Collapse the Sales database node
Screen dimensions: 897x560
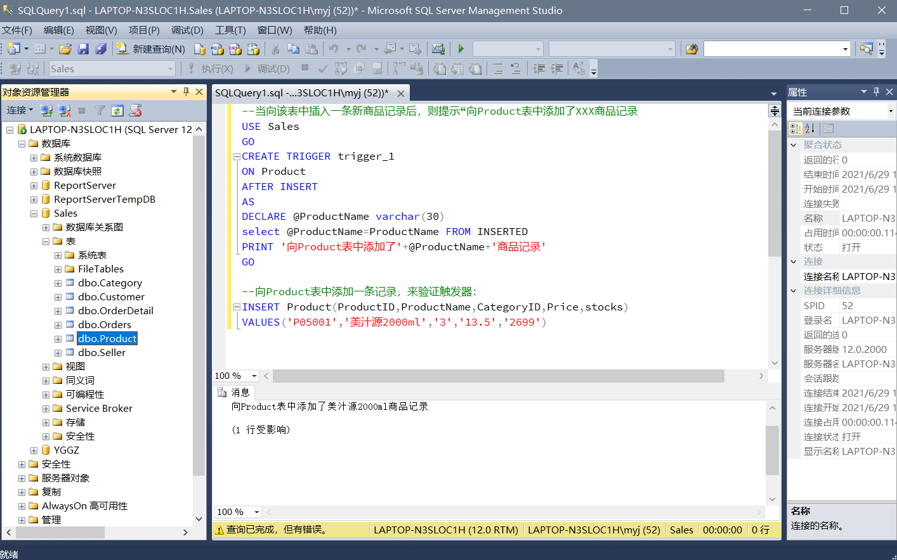pyautogui.click(x=34, y=213)
